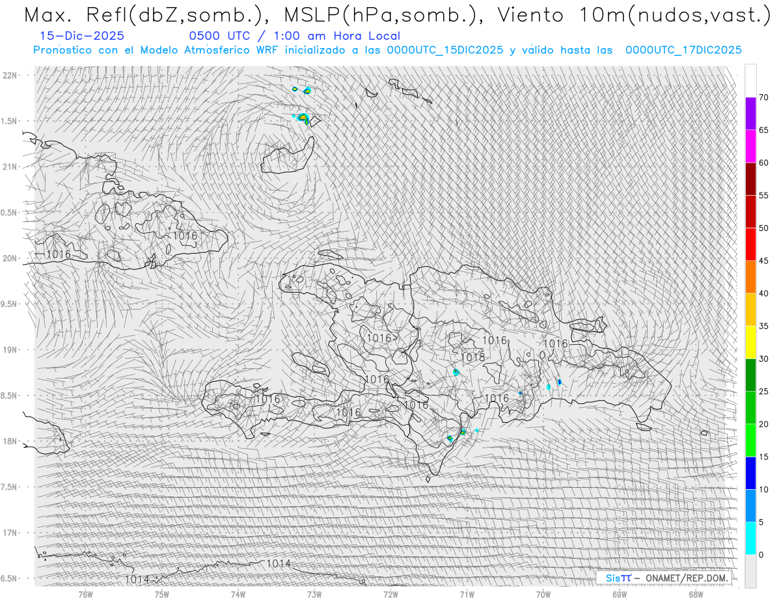Click the longitude label '68W'
The image size is (781, 603).
coord(696,594)
